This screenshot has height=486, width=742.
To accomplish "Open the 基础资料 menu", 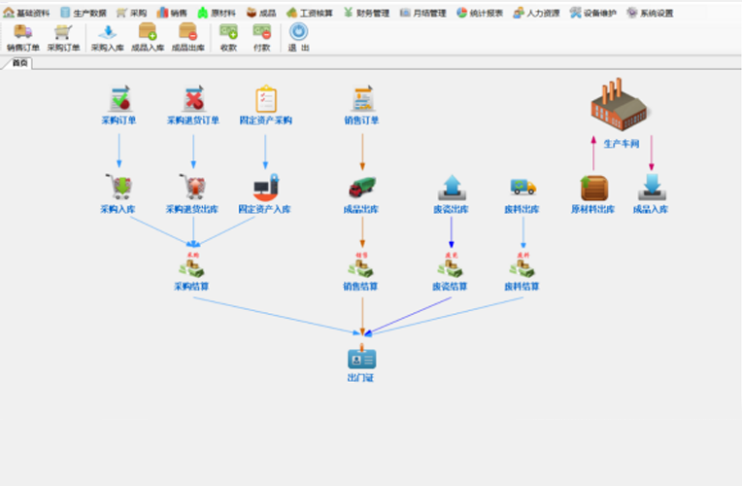I will click(x=26, y=13).
